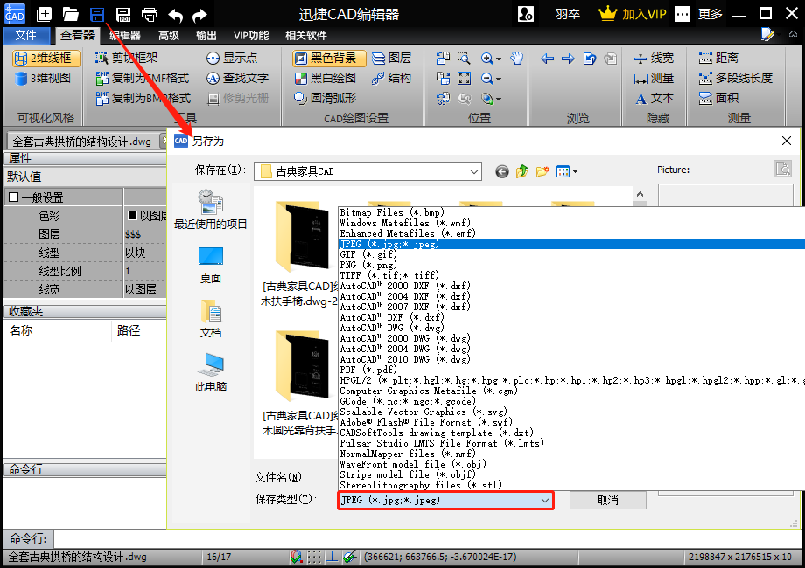Click the zoom window magnifier icon

click(x=464, y=58)
